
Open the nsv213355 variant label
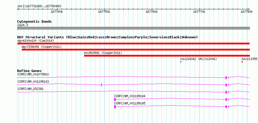pos(249,59)
